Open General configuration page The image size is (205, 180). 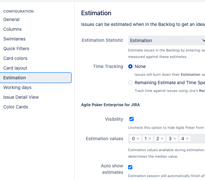pos(11,19)
